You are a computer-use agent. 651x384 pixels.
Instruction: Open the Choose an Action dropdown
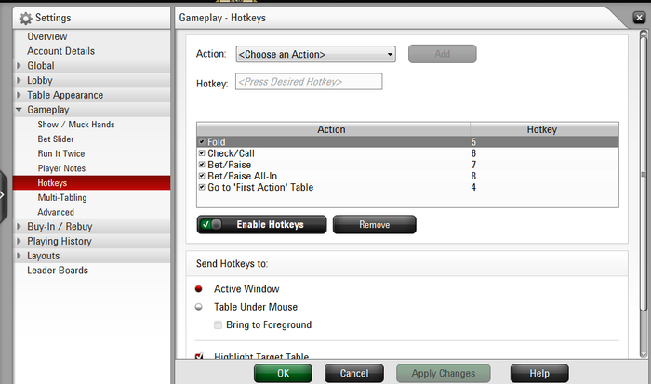click(x=315, y=54)
